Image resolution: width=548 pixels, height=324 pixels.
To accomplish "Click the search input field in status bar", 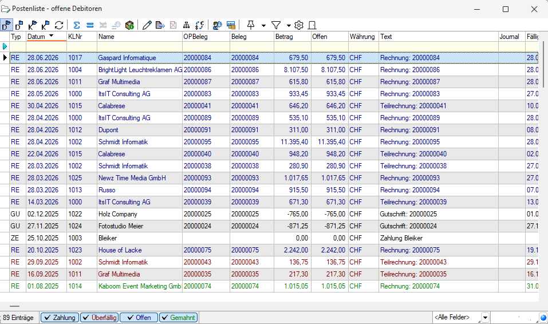I will pyautogui.click(x=514, y=318).
